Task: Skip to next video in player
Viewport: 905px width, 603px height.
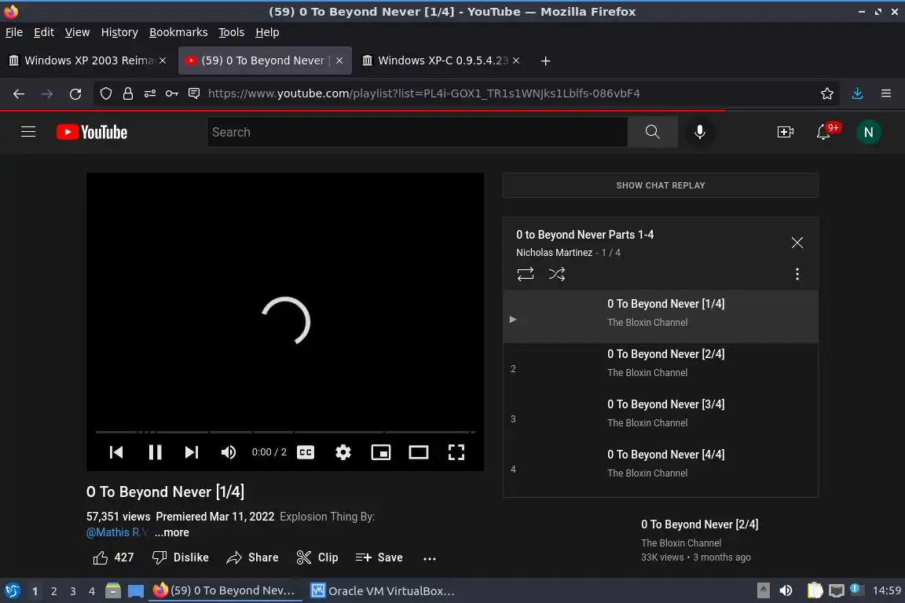Action: pyautogui.click(x=192, y=452)
